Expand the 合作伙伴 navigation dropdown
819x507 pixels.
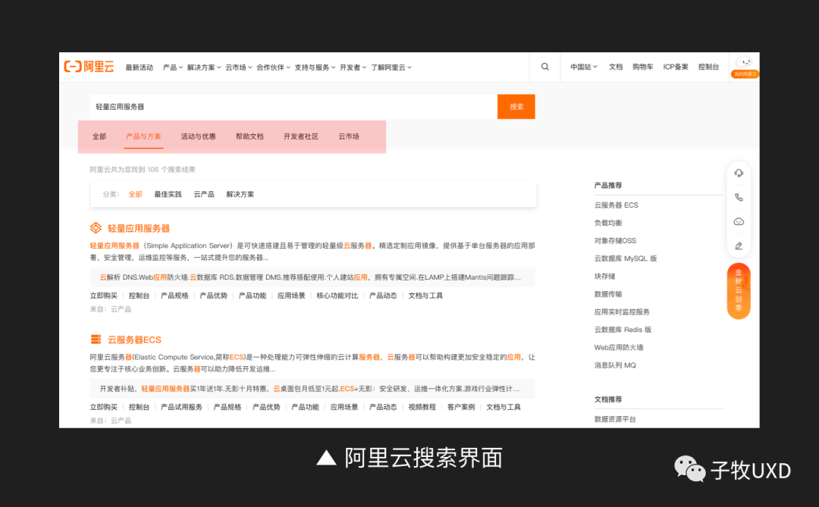273,67
